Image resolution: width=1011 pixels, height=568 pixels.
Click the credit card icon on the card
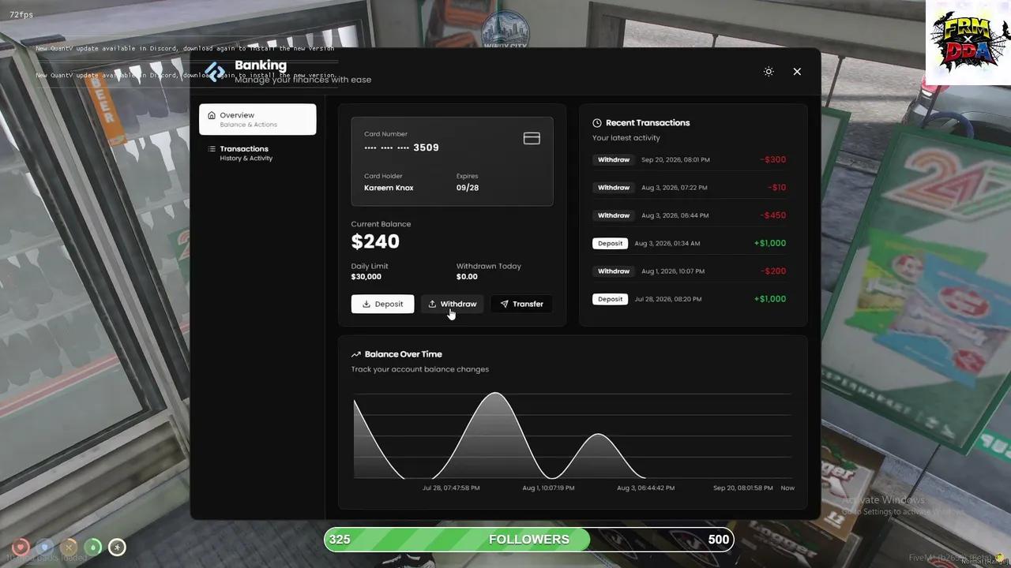[x=532, y=139]
